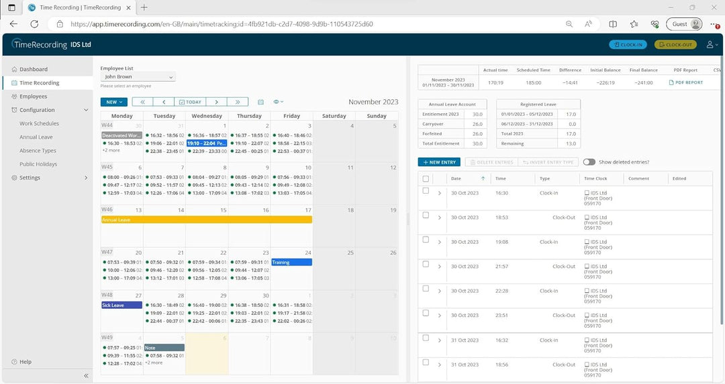Click the Dashboard home icon in sidebar
This screenshot has width=725, height=384.
14,69
